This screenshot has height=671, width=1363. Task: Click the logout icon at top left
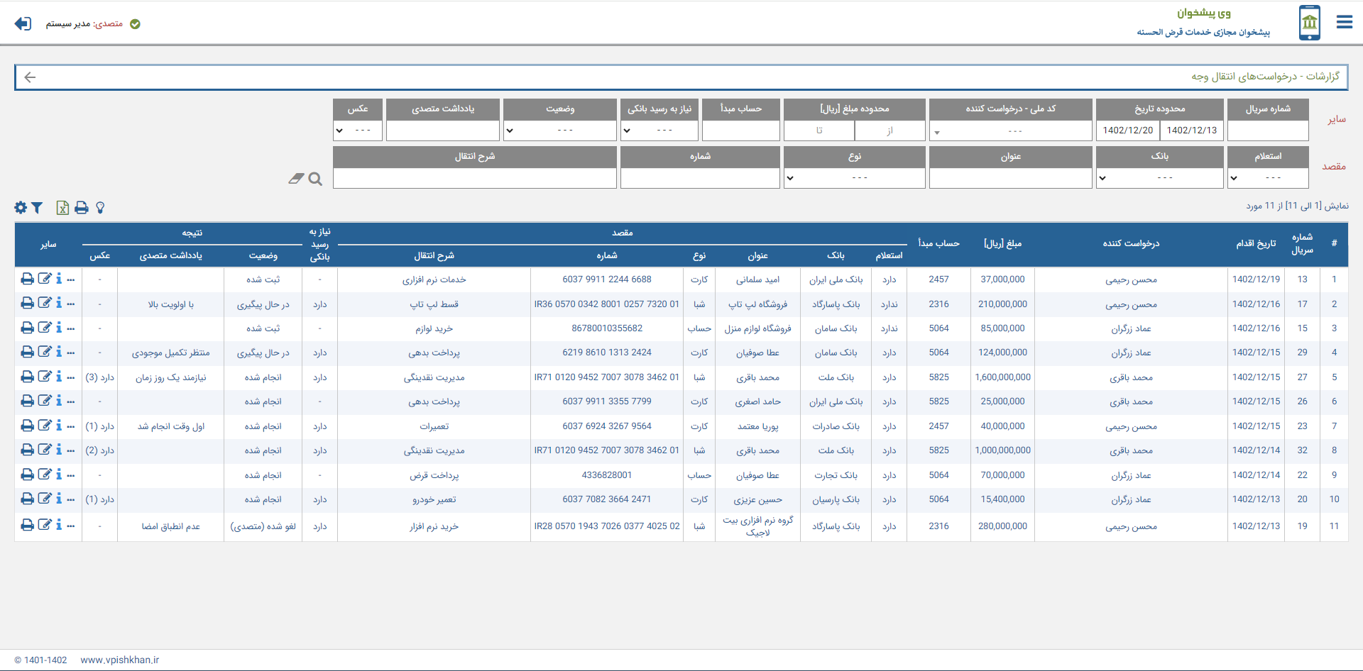(x=23, y=24)
